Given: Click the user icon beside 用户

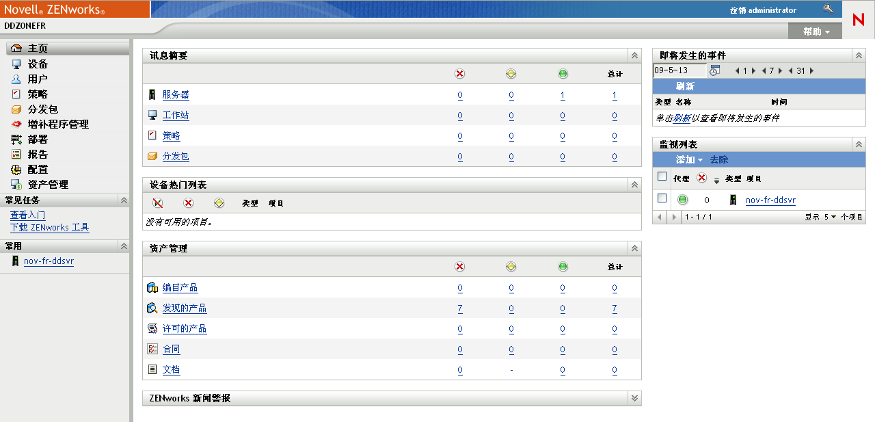Looking at the screenshot, I should 17,79.
